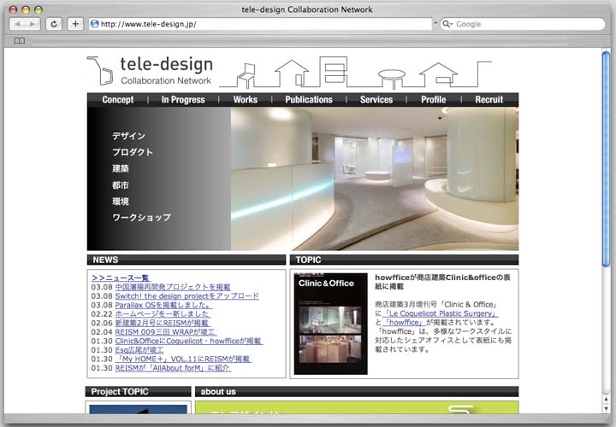616x427 pixels.
Task: Reload the page with the refresh button
Action: point(55,24)
